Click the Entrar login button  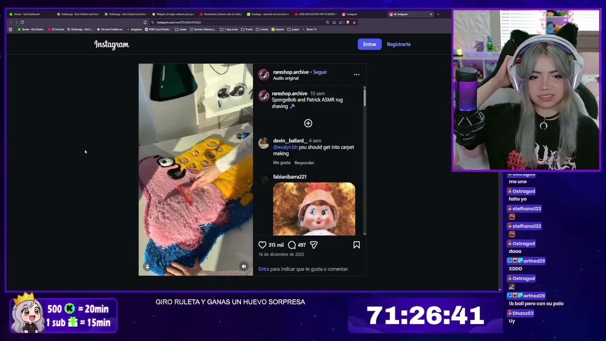(x=370, y=44)
